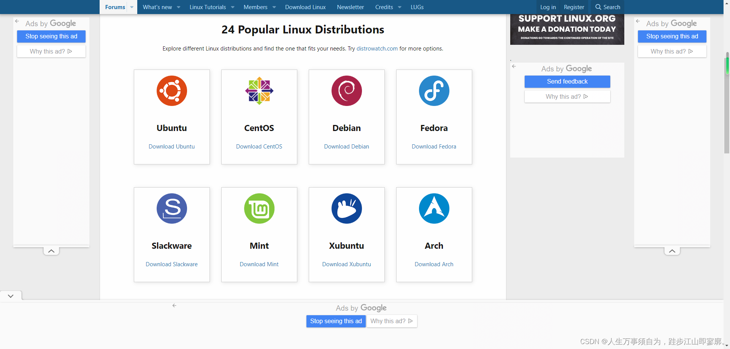Click Register
The image size is (730, 349).
point(574,7)
